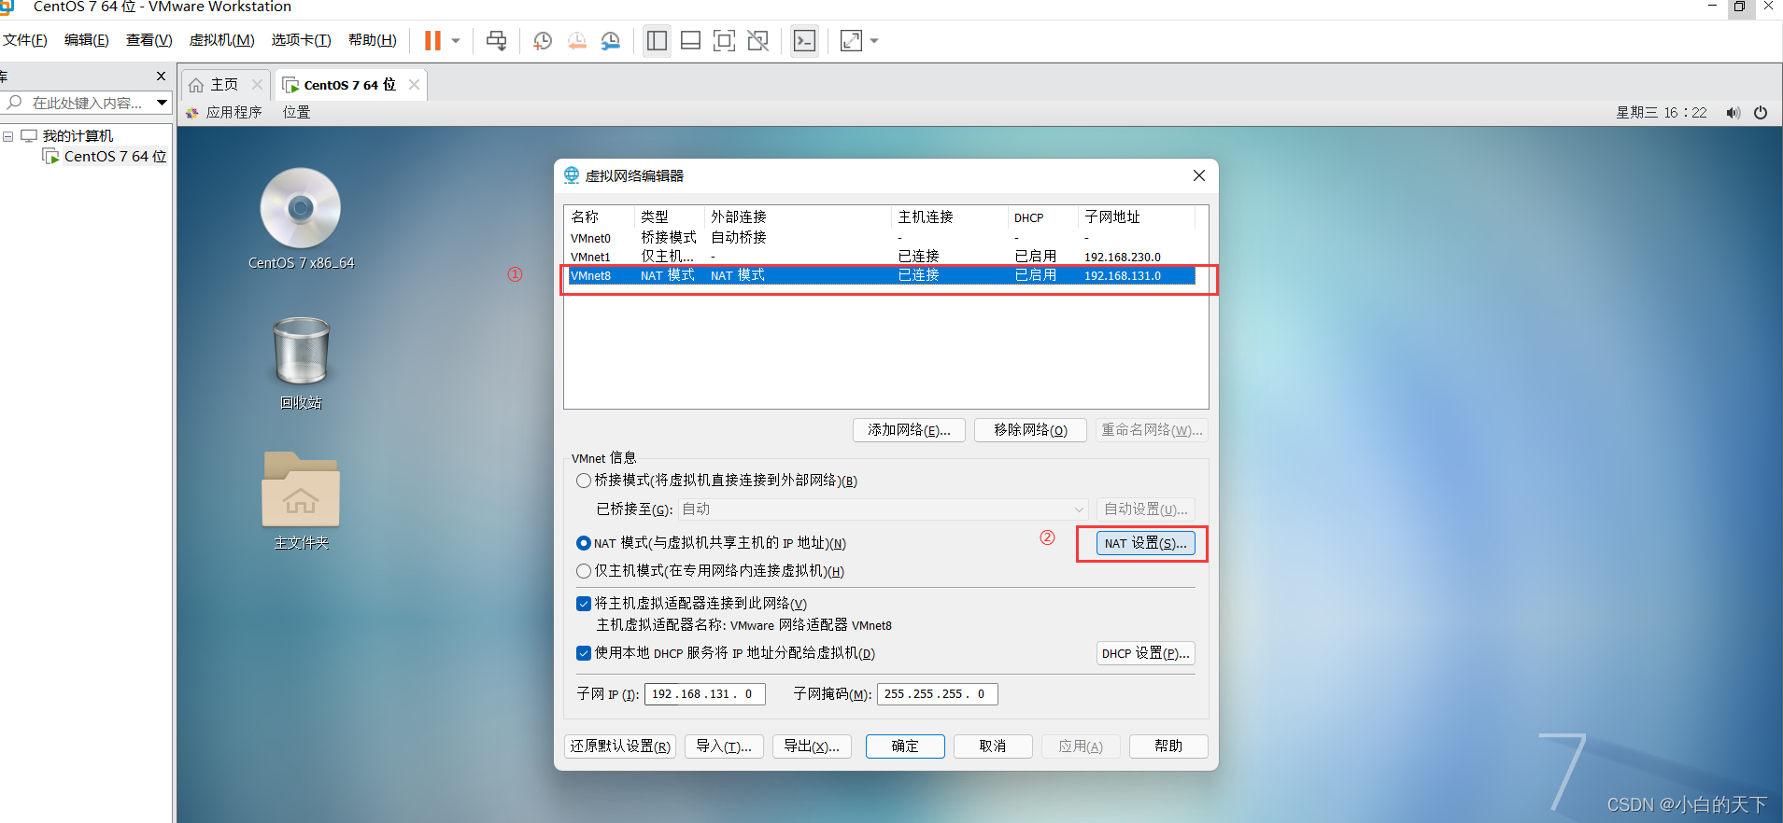
Task: Click the 还原默认设置 button
Action: point(620,746)
